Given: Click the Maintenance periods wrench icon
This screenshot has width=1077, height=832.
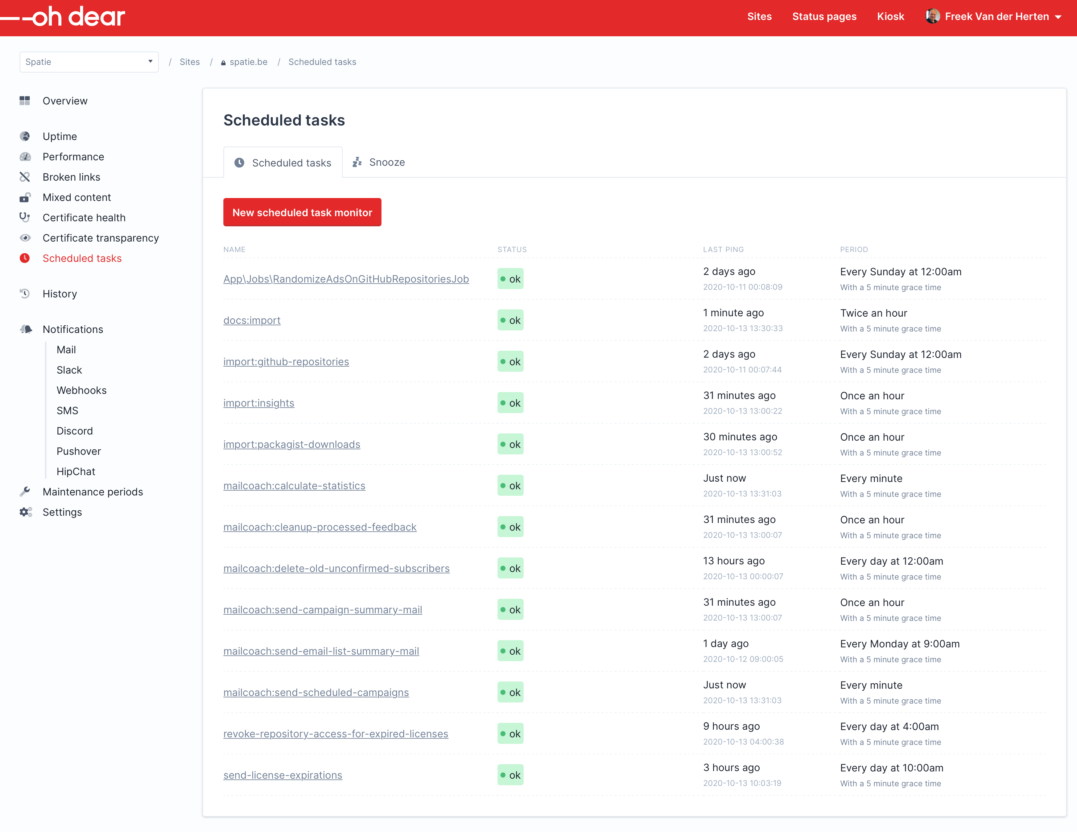Looking at the screenshot, I should pyautogui.click(x=25, y=491).
